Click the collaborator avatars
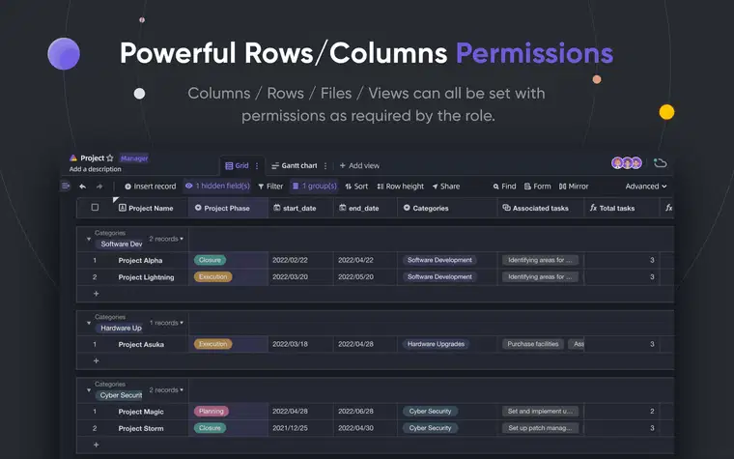Viewport: 734px width, 459px height. (627, 163)
